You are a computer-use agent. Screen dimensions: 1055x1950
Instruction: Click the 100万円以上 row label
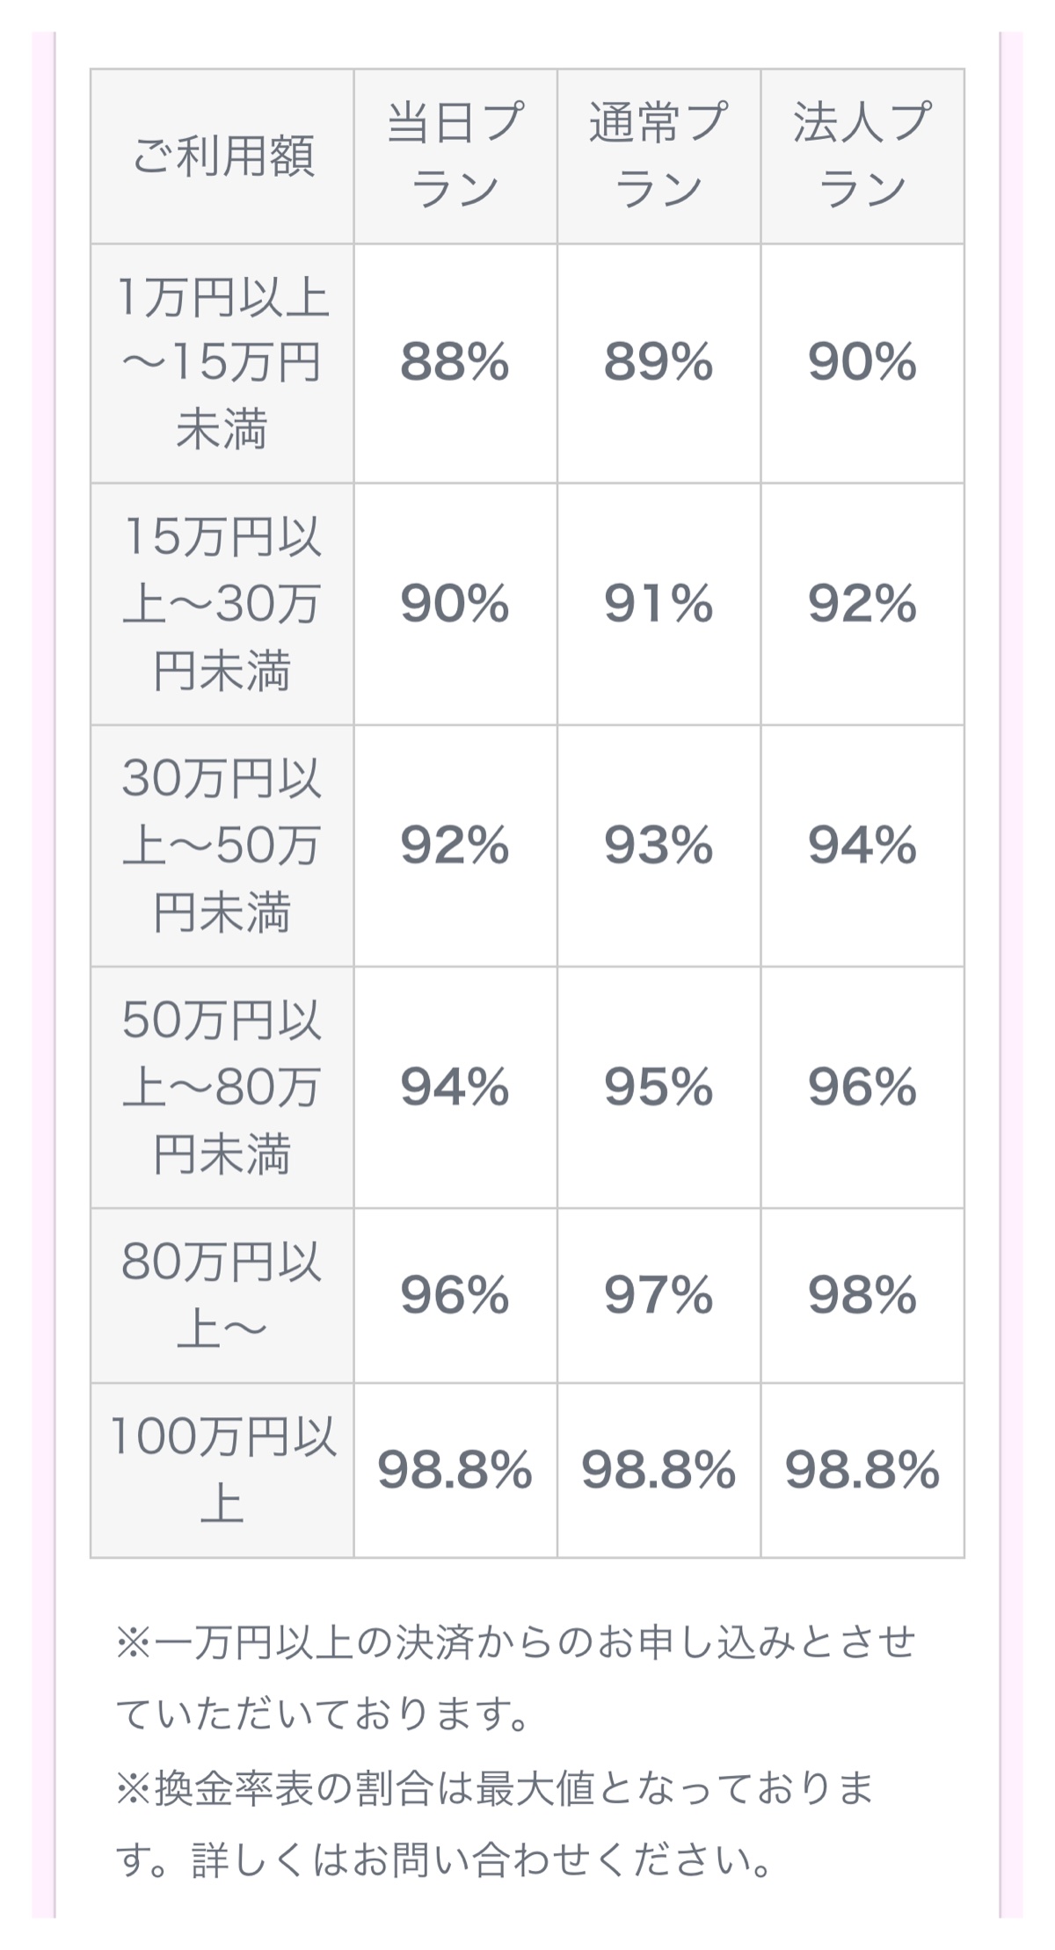[222, 1471]
